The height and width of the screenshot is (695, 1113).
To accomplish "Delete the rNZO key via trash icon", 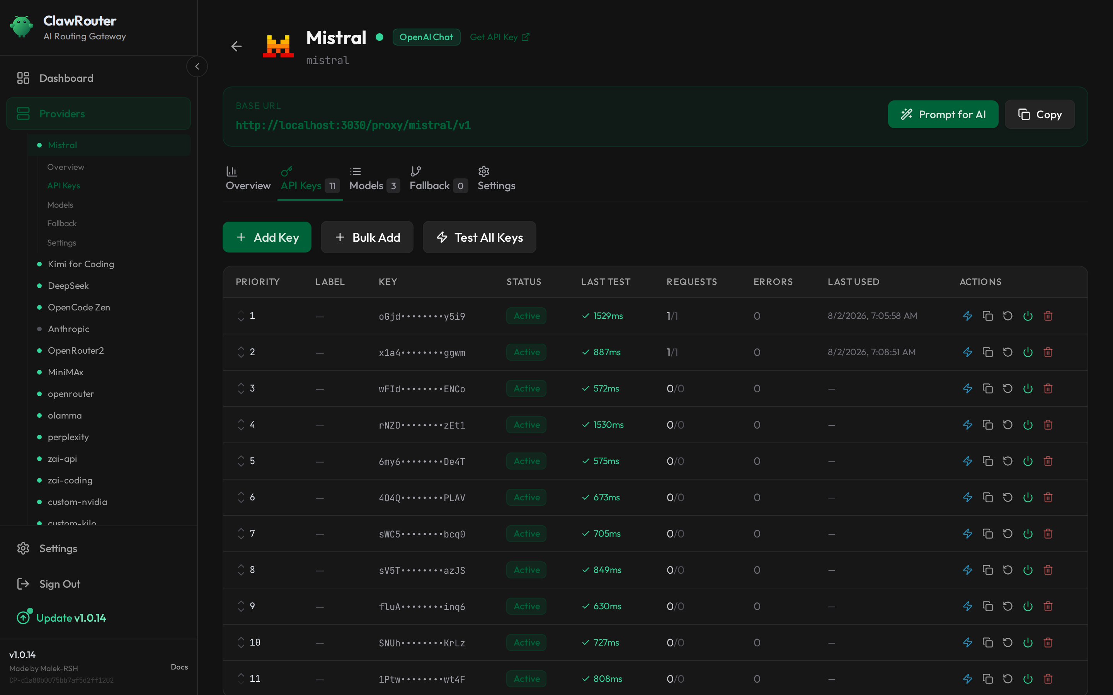I will point(1048,425).
